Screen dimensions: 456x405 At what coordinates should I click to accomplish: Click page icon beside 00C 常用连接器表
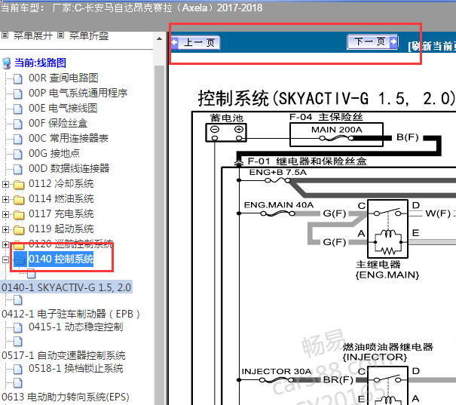(x=18, y=139)
